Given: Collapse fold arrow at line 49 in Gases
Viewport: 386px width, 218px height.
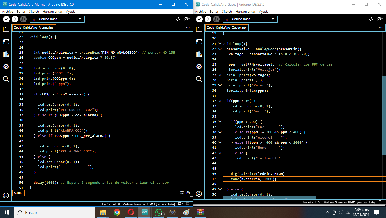Looking at the screenshot, I should [220, 189].
